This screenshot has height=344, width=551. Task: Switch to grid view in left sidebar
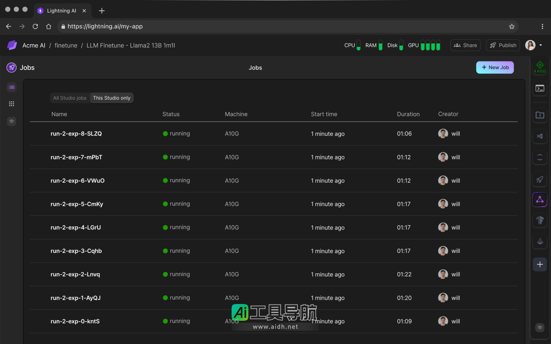(12, 104)
